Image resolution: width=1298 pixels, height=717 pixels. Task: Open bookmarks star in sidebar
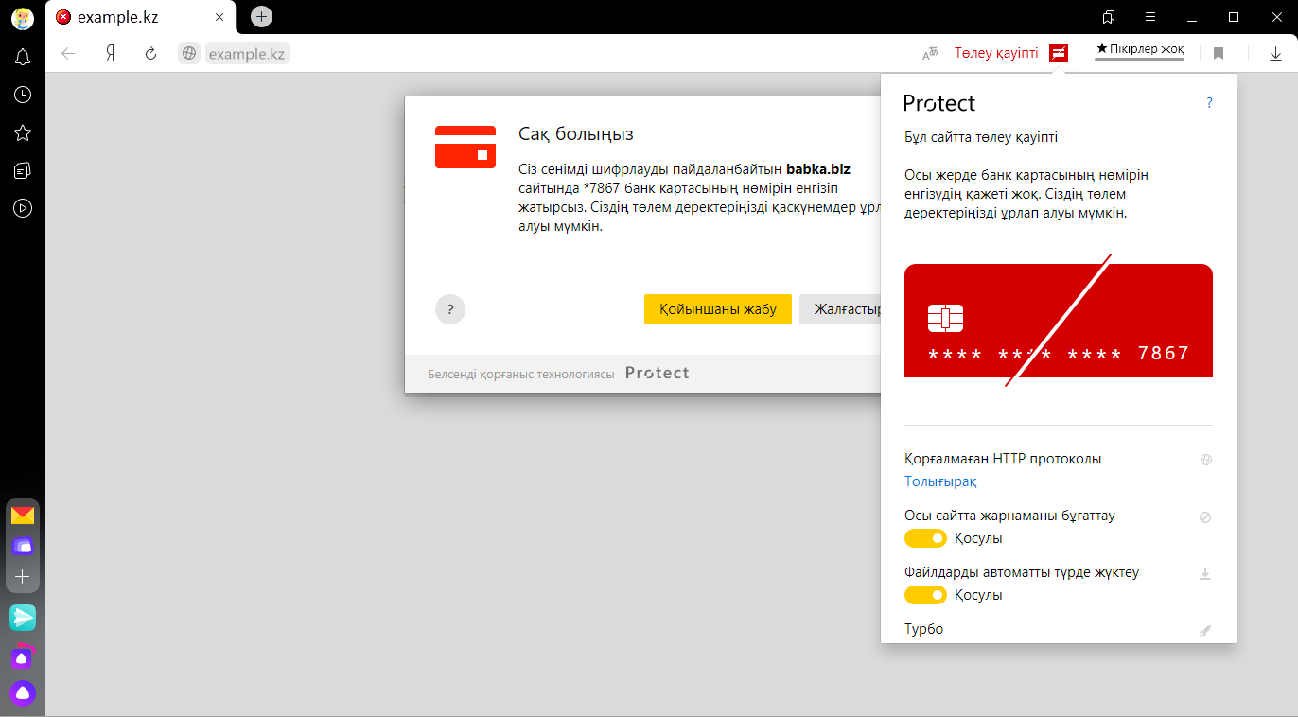point(23,133)
